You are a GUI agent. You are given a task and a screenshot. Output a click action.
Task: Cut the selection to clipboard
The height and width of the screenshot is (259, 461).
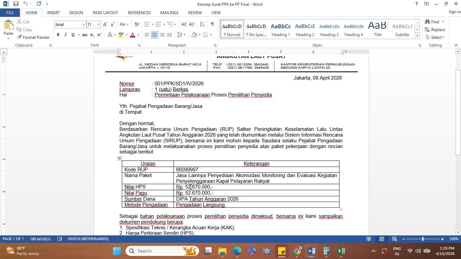pos(23,22)
